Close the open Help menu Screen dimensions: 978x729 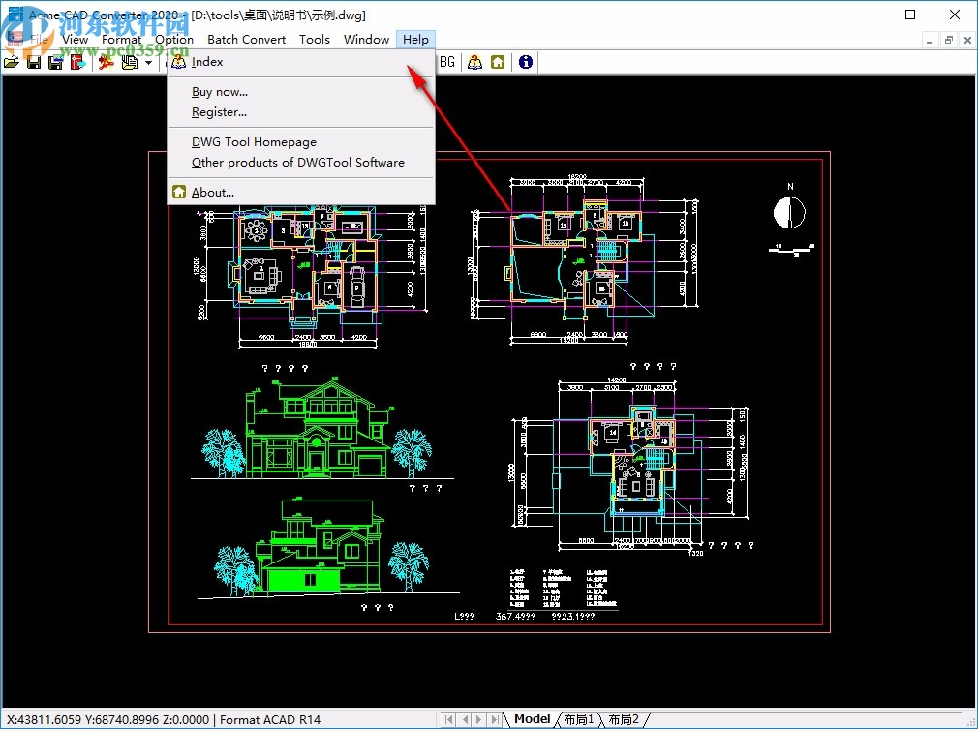tap(415, 40)
